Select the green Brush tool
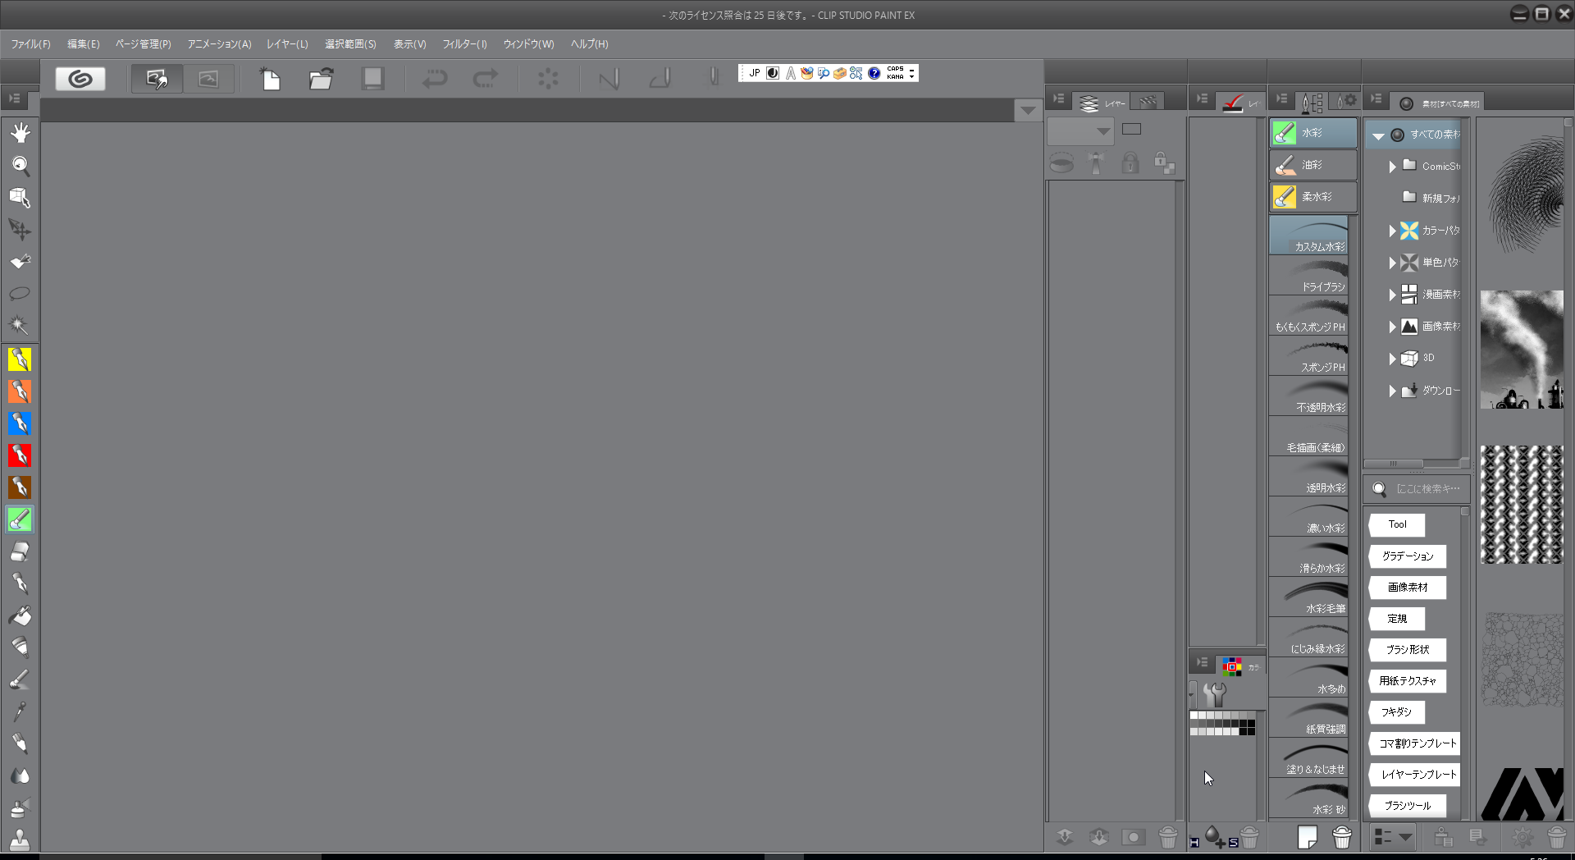 pyautogui.click(x=20, y=519)
